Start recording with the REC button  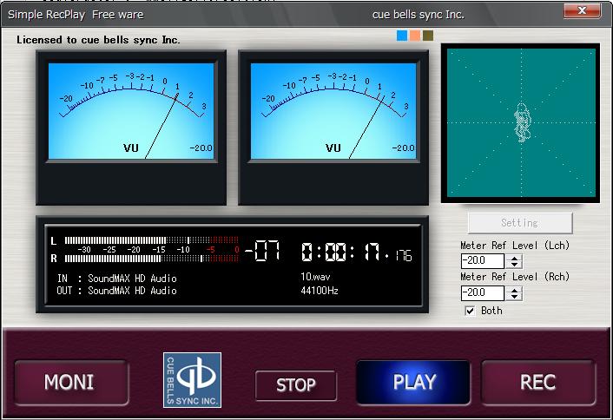click(x=537, y=382)
